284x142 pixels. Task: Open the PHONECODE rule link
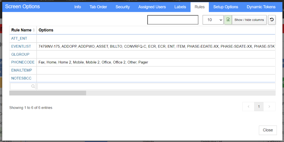pyautogui.click(x=23, y=62)
